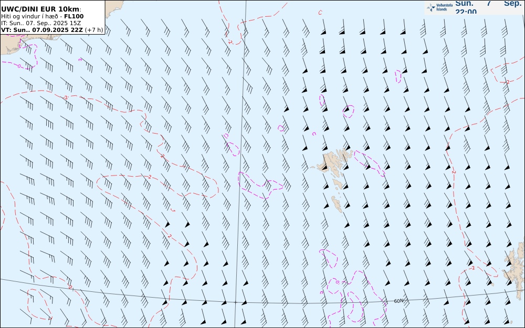Click the 'VT: Sun.. 07.09.2025 22Z' valid time
The width and height of the screenshot is (525, 328).
pyautogui.click(x=42, y=30)
